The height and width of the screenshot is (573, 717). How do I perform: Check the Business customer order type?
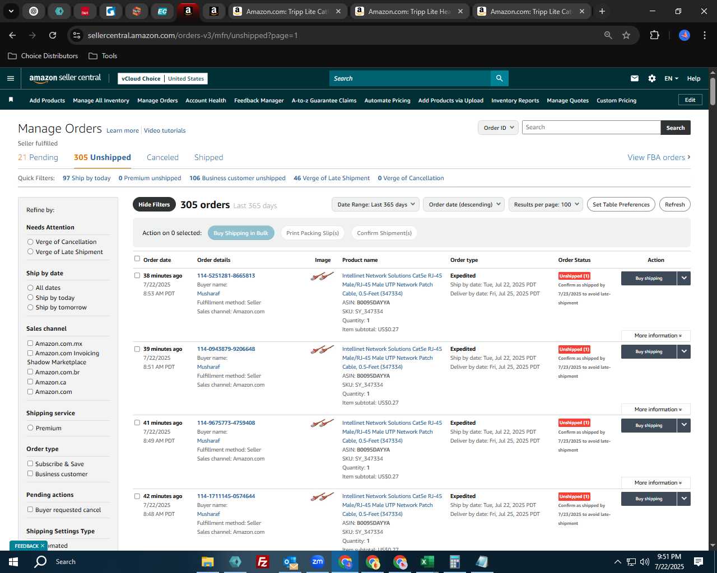point(30,473)
